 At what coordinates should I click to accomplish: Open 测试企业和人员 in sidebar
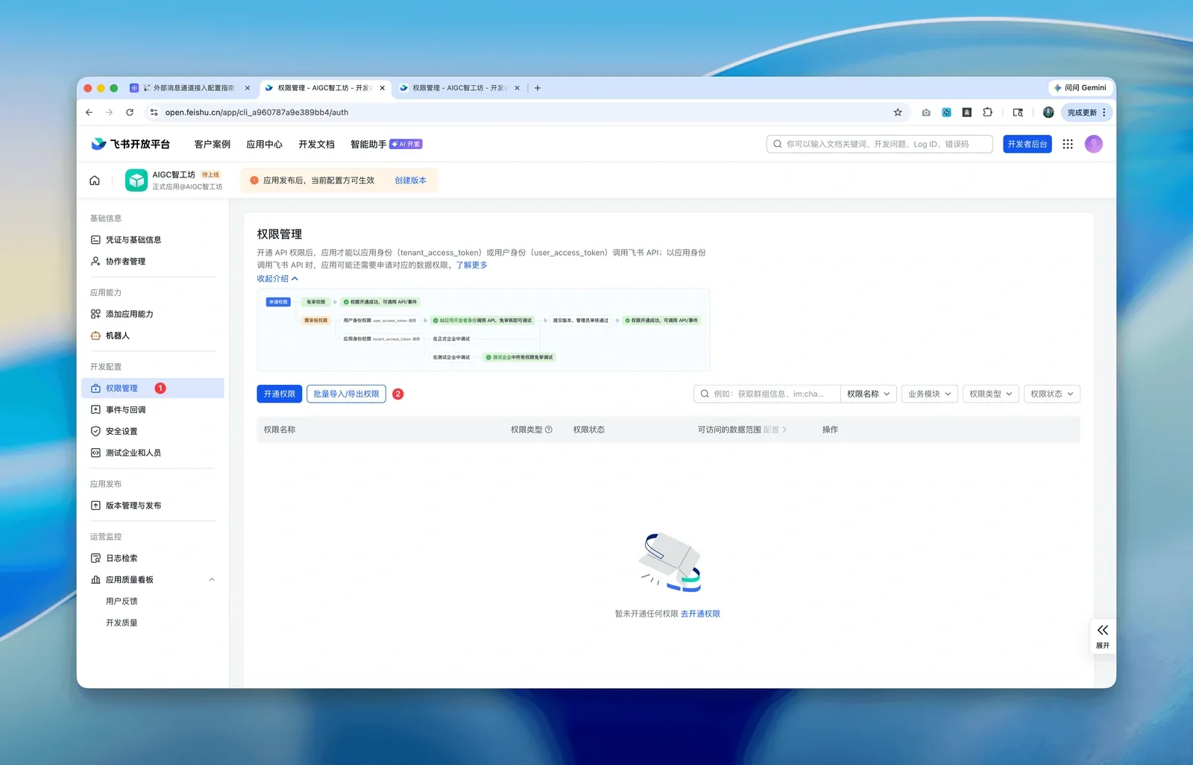click(153, 453)
